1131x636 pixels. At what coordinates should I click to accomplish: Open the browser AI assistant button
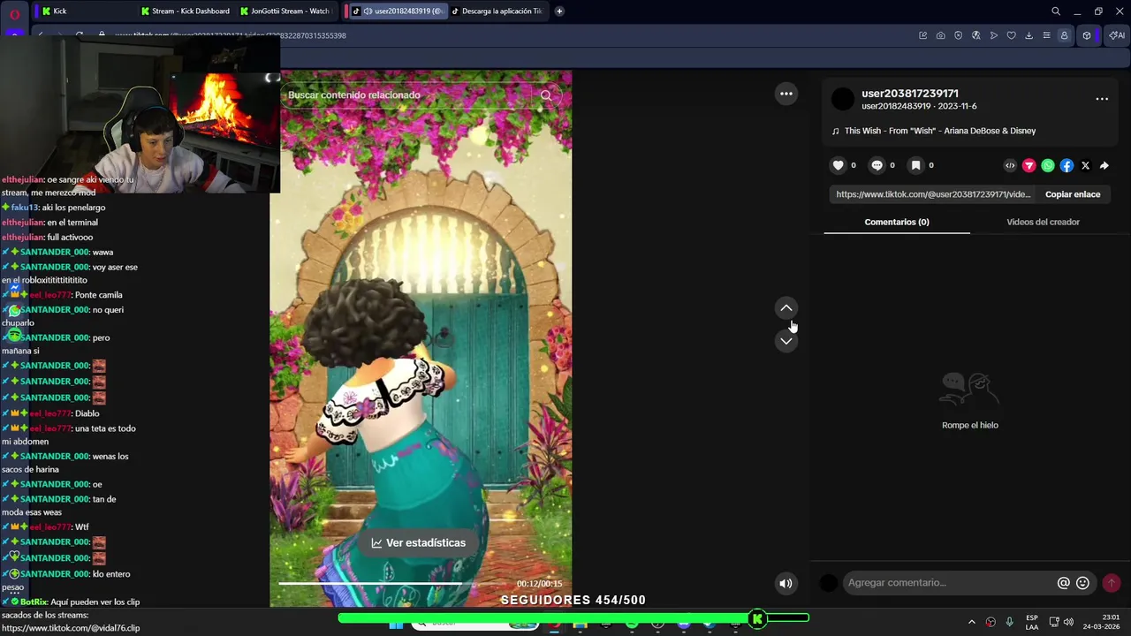click(x=1117, y=35)
